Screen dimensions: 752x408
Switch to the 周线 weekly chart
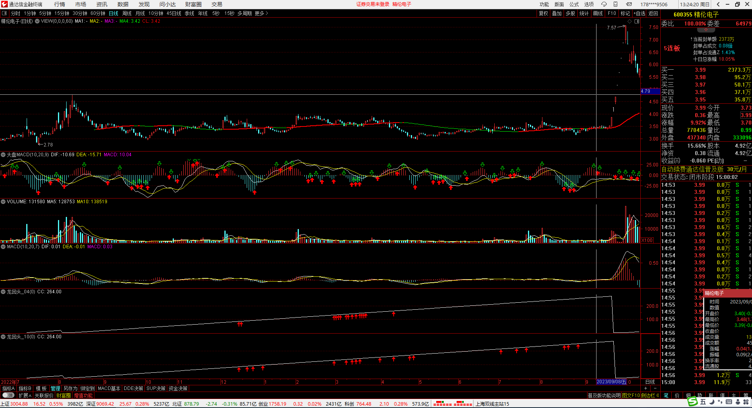(x=127, y=13)
